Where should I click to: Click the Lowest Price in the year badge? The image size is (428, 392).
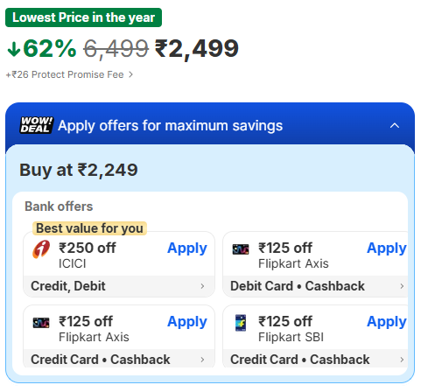(x=83, y=17)
